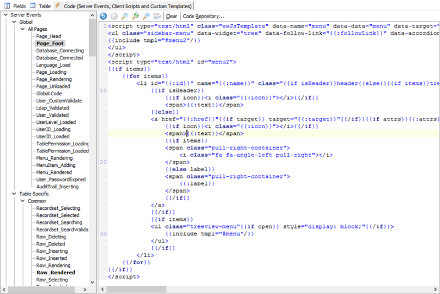This screenshot has width=440, height=294.
Task: Select Menu_Rendering event
Action: (54, 158)
